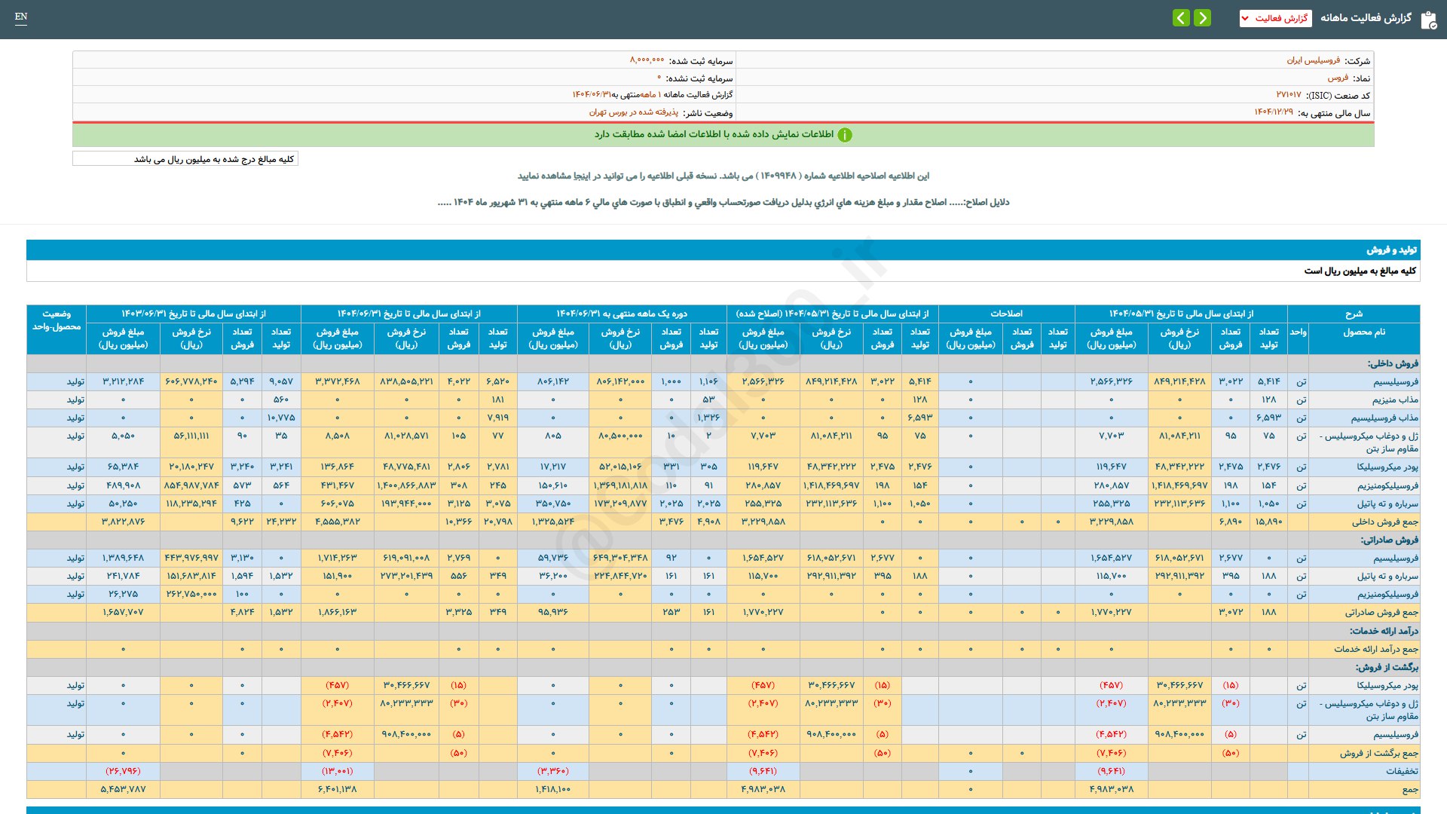The width and height of the screenshot is (1447, 814).
Task: Click the اصلاحات column group header
Action: [x=1006, y=314]
